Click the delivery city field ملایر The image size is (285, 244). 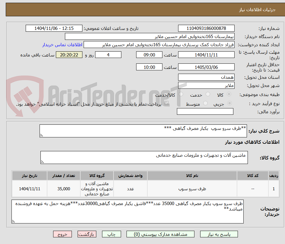point(206,85)
